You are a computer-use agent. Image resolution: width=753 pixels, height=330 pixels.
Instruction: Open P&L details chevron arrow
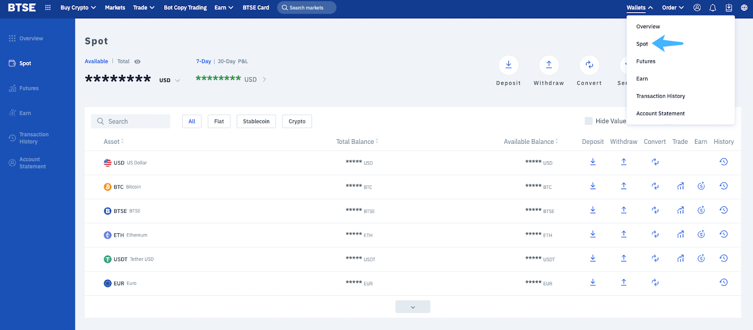(264, 79)
